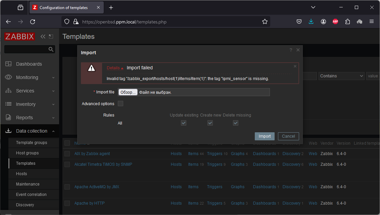This screenshot has width=380, height=215.
Task: Toggle the Update existing checkbox
Action: (184, 123)
